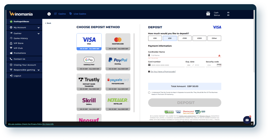
Task: Open the gift box bonus icon
Action: 208,14
